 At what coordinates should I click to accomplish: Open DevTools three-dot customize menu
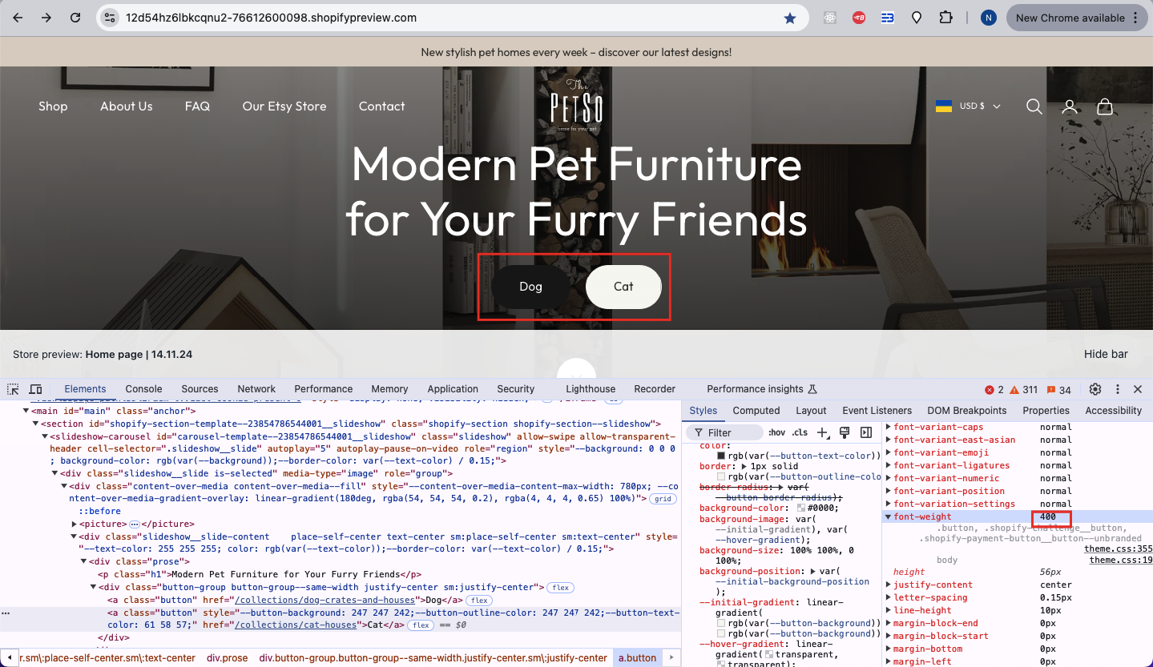[1117, 389]
